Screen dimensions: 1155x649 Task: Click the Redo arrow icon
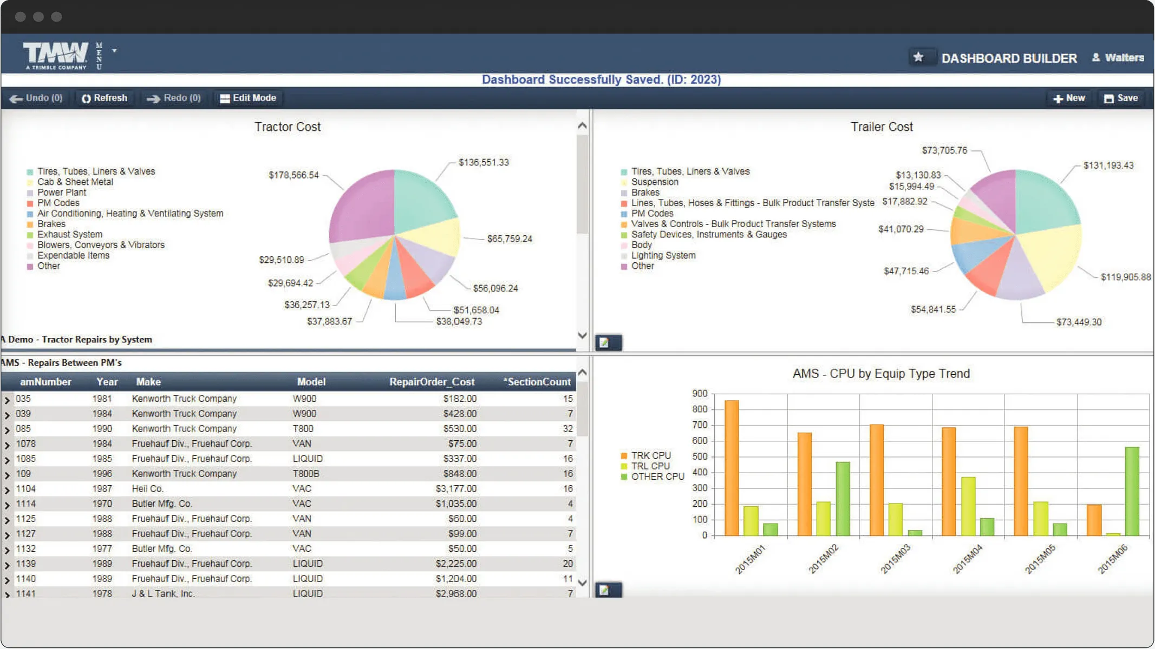point(154,98)
